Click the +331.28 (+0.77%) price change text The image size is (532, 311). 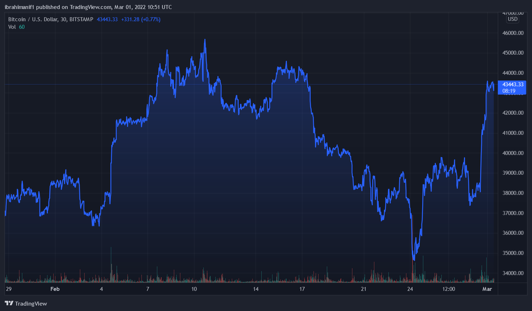coord(141,19)
